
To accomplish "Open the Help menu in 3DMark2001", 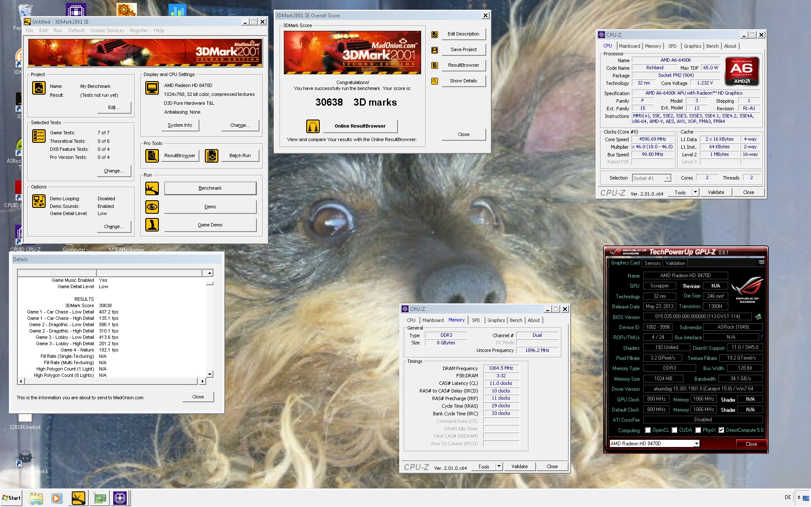I will point(159,30).
